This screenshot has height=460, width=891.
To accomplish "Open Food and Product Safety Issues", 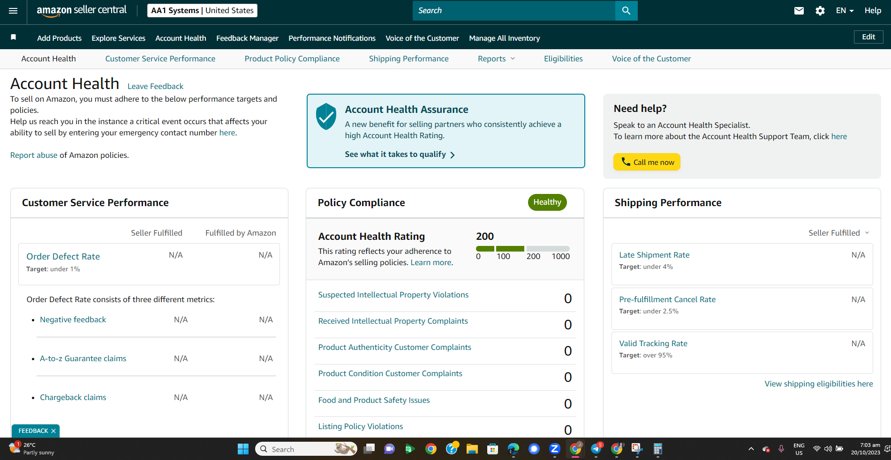I will [x=374, y=400].
